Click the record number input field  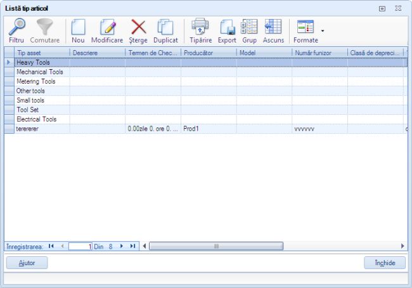tap(80, 246)
